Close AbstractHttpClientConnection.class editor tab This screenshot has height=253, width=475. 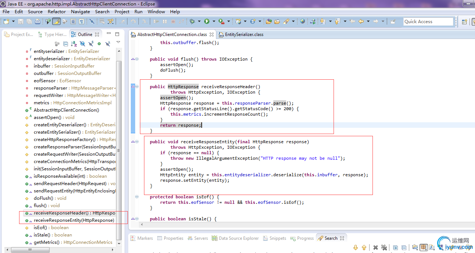point(212,34)
